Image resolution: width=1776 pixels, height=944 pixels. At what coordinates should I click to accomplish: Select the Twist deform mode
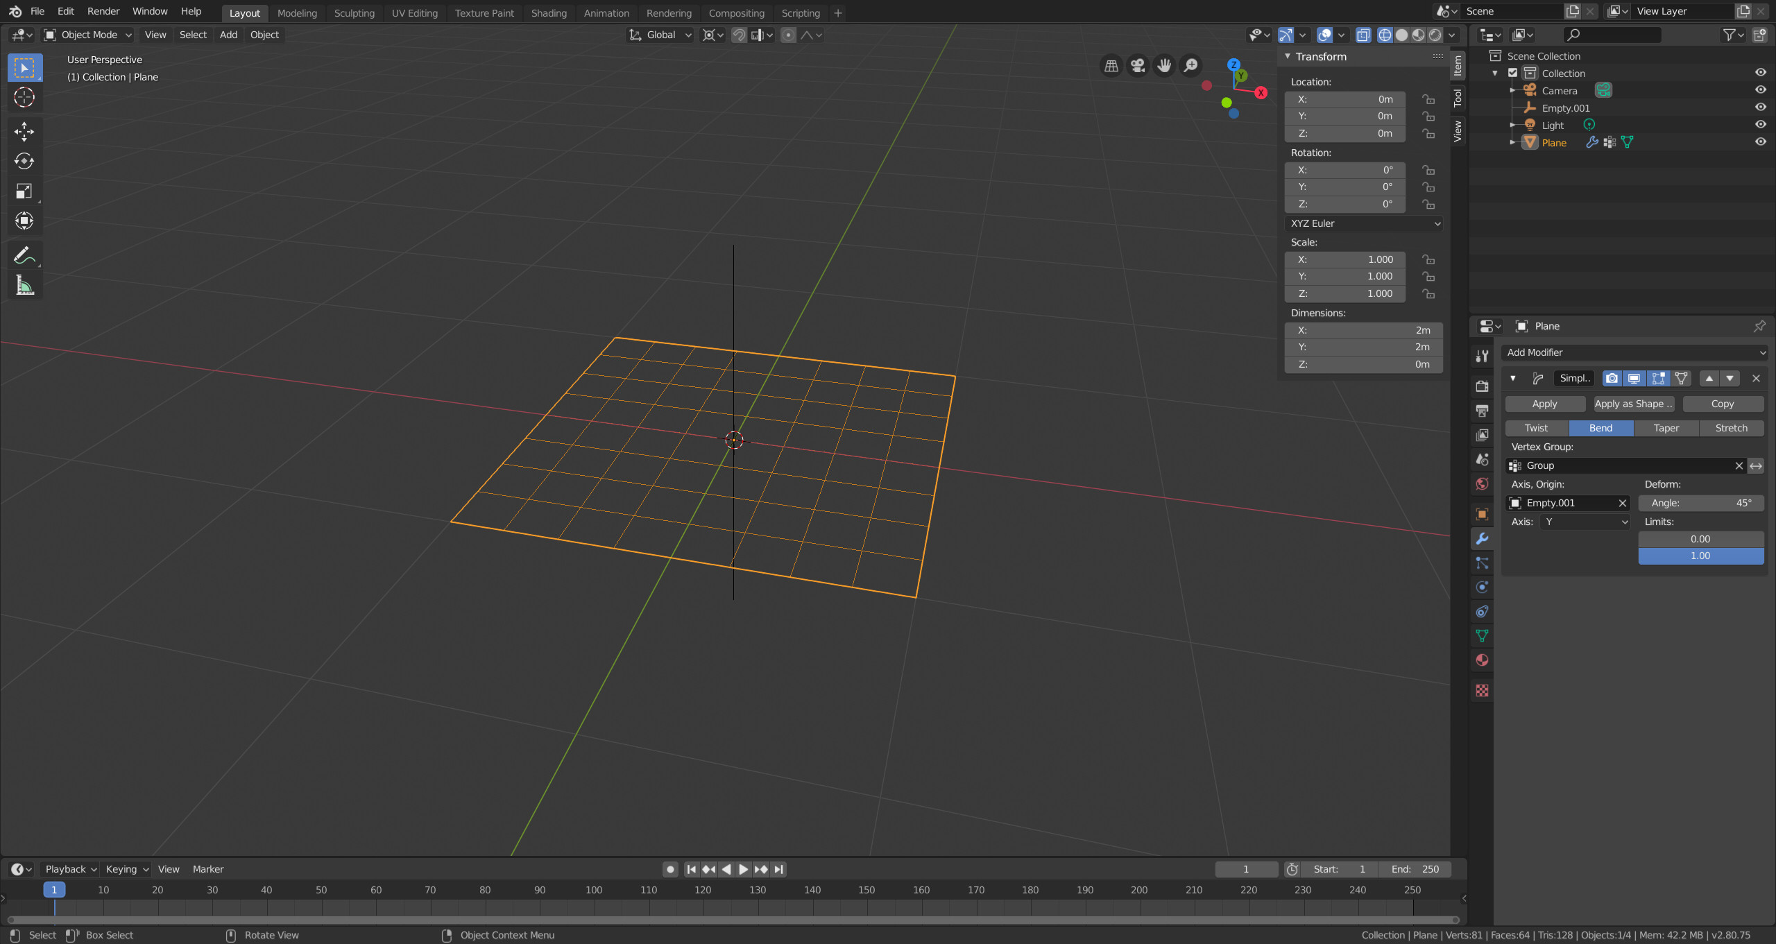1537,428
